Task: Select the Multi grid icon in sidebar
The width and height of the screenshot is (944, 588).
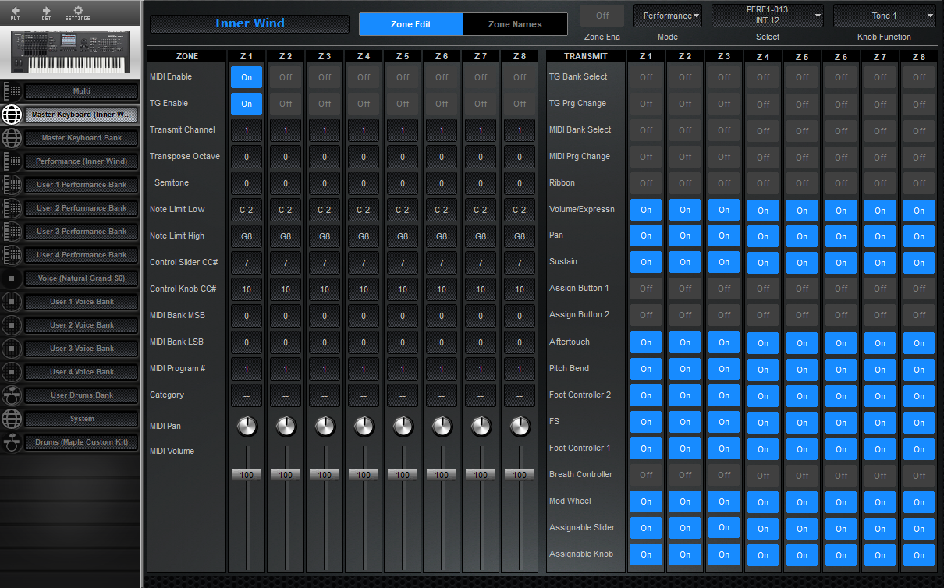Action: point(11,91)
